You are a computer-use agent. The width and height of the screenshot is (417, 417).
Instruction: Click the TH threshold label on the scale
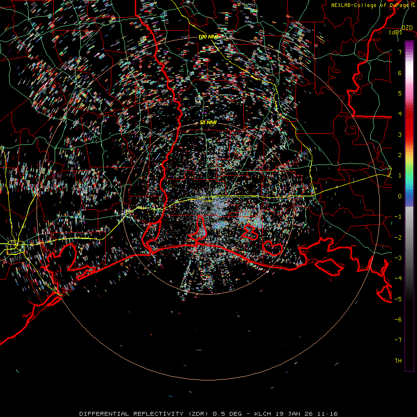[398, 361]
